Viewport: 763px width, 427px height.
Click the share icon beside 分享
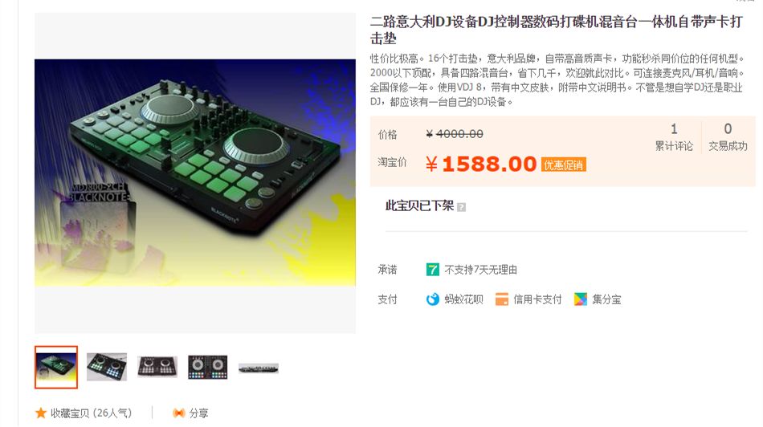(178, 413)
